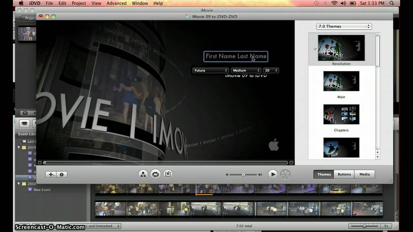The height and width of the screenshot is (232, 413).
Task: Open the Inspector info button
Action: pos(62,174)
